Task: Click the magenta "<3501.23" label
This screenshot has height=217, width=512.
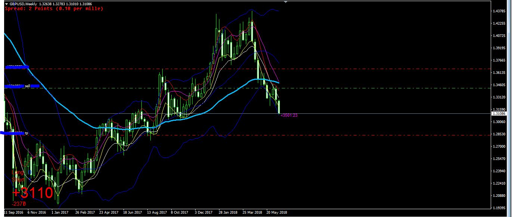Action: pos(289,116)
